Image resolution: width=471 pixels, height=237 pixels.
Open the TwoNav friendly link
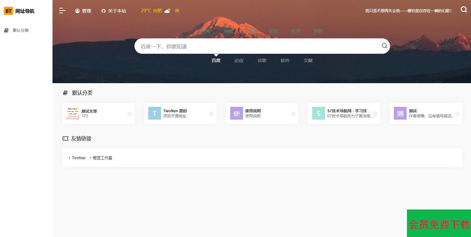click(78, 158)
